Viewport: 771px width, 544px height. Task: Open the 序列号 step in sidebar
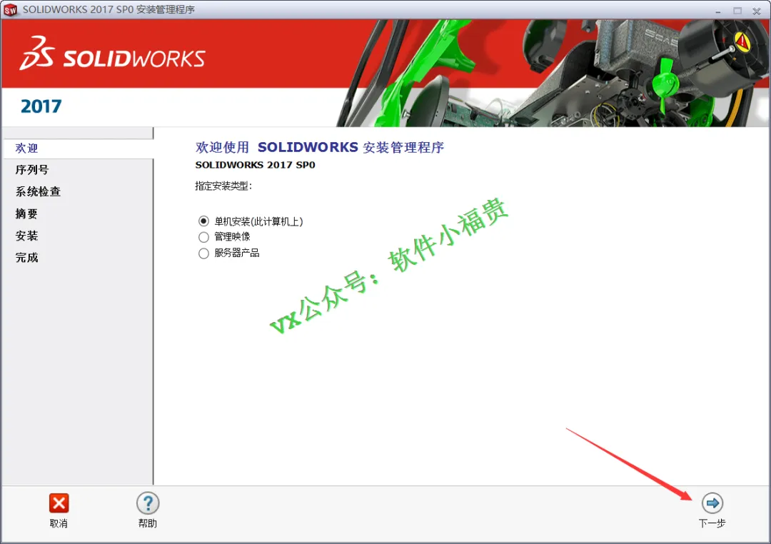(x=32, y=170)
